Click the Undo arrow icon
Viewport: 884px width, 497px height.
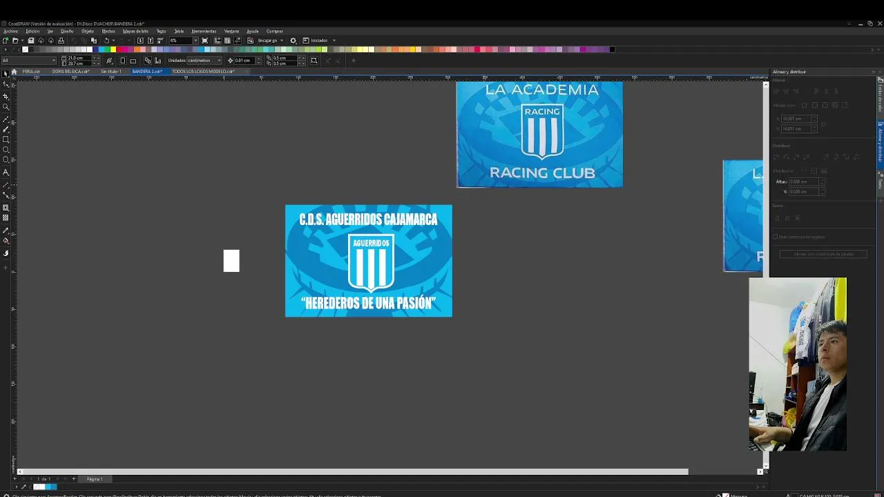tap(106, 40)
